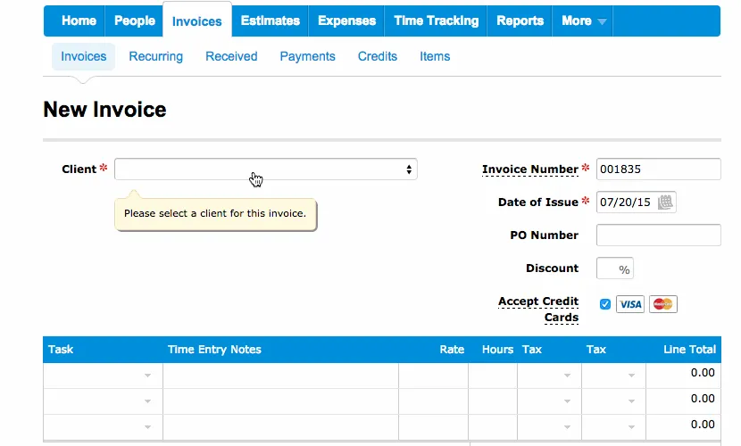Screen dimensions: 741x446
Task: Switch to the Estimates tab
Action: click(x=271, y=21)
